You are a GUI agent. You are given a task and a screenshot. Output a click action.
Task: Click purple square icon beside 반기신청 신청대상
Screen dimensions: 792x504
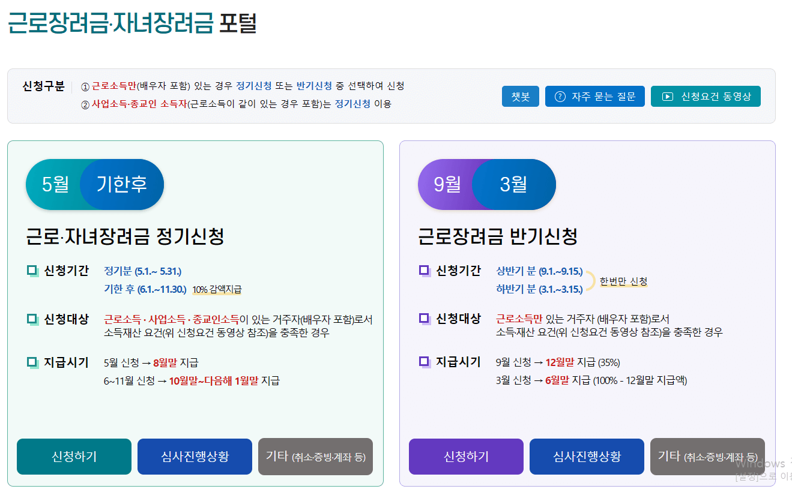pos(425,319)
